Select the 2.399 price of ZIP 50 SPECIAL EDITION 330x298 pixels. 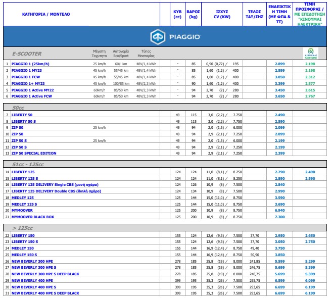[279, 153]
